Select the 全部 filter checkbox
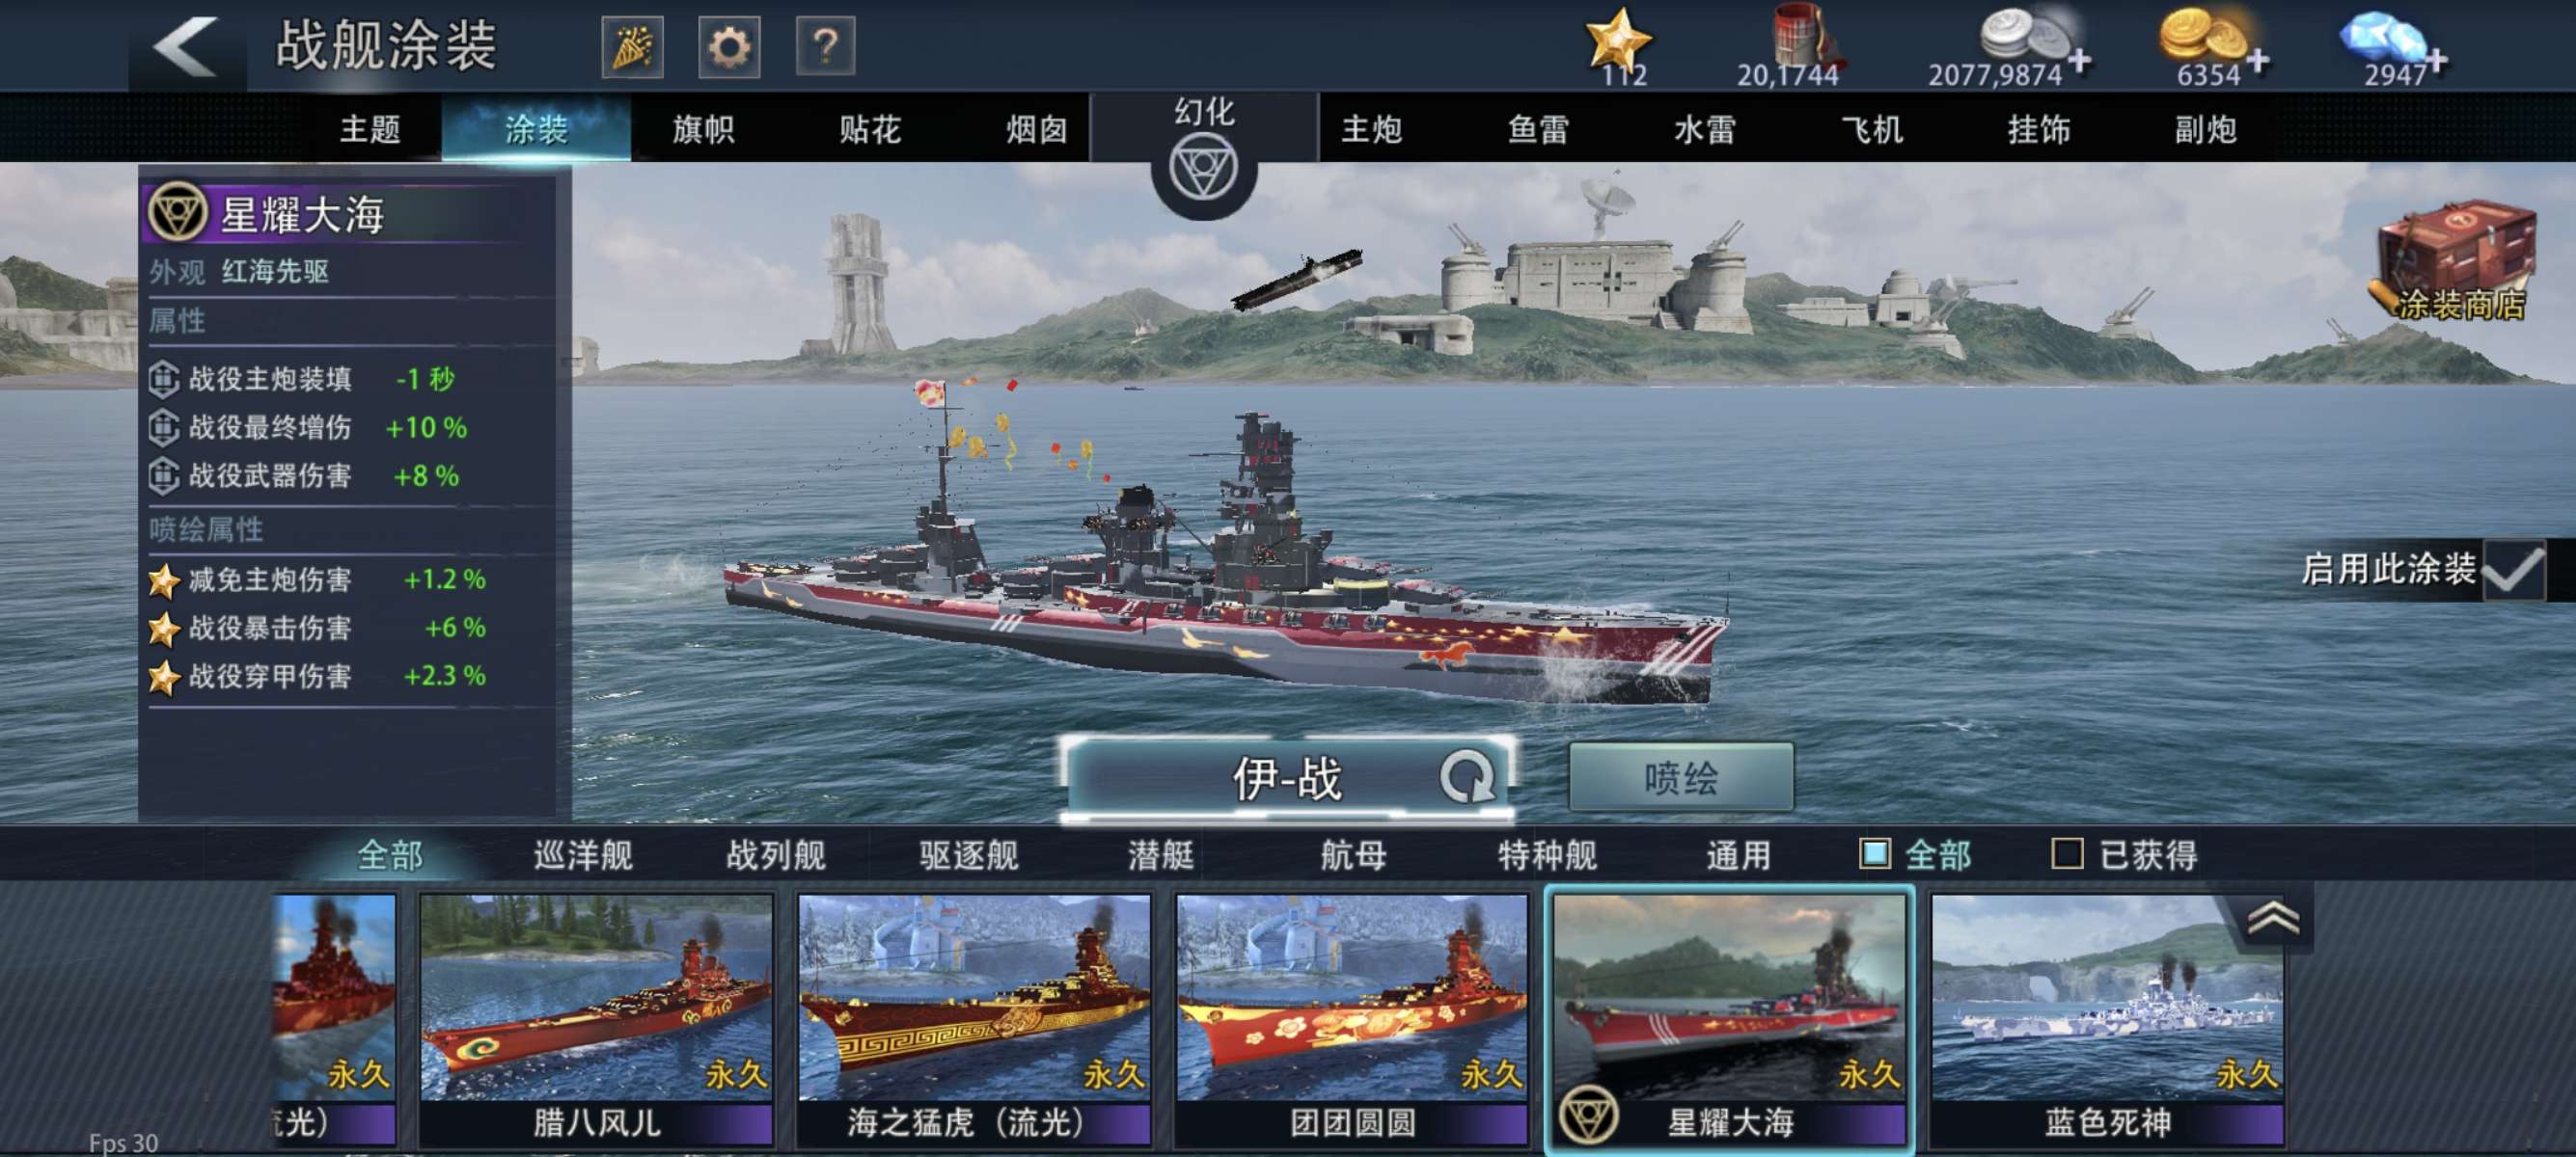The height and width of the screenshot is (1157, 2576). (1875, 853)
